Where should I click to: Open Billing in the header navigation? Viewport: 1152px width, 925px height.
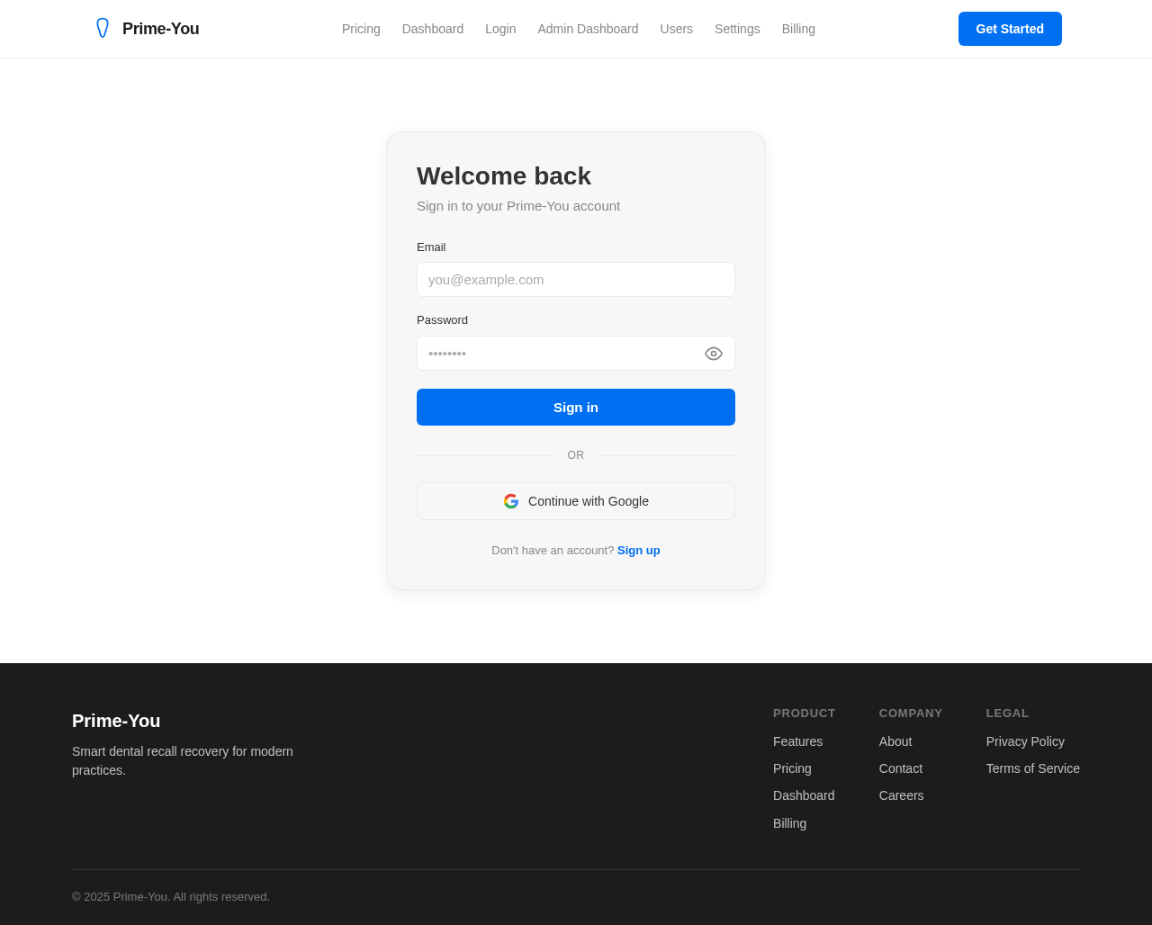(x=798, y=29)
